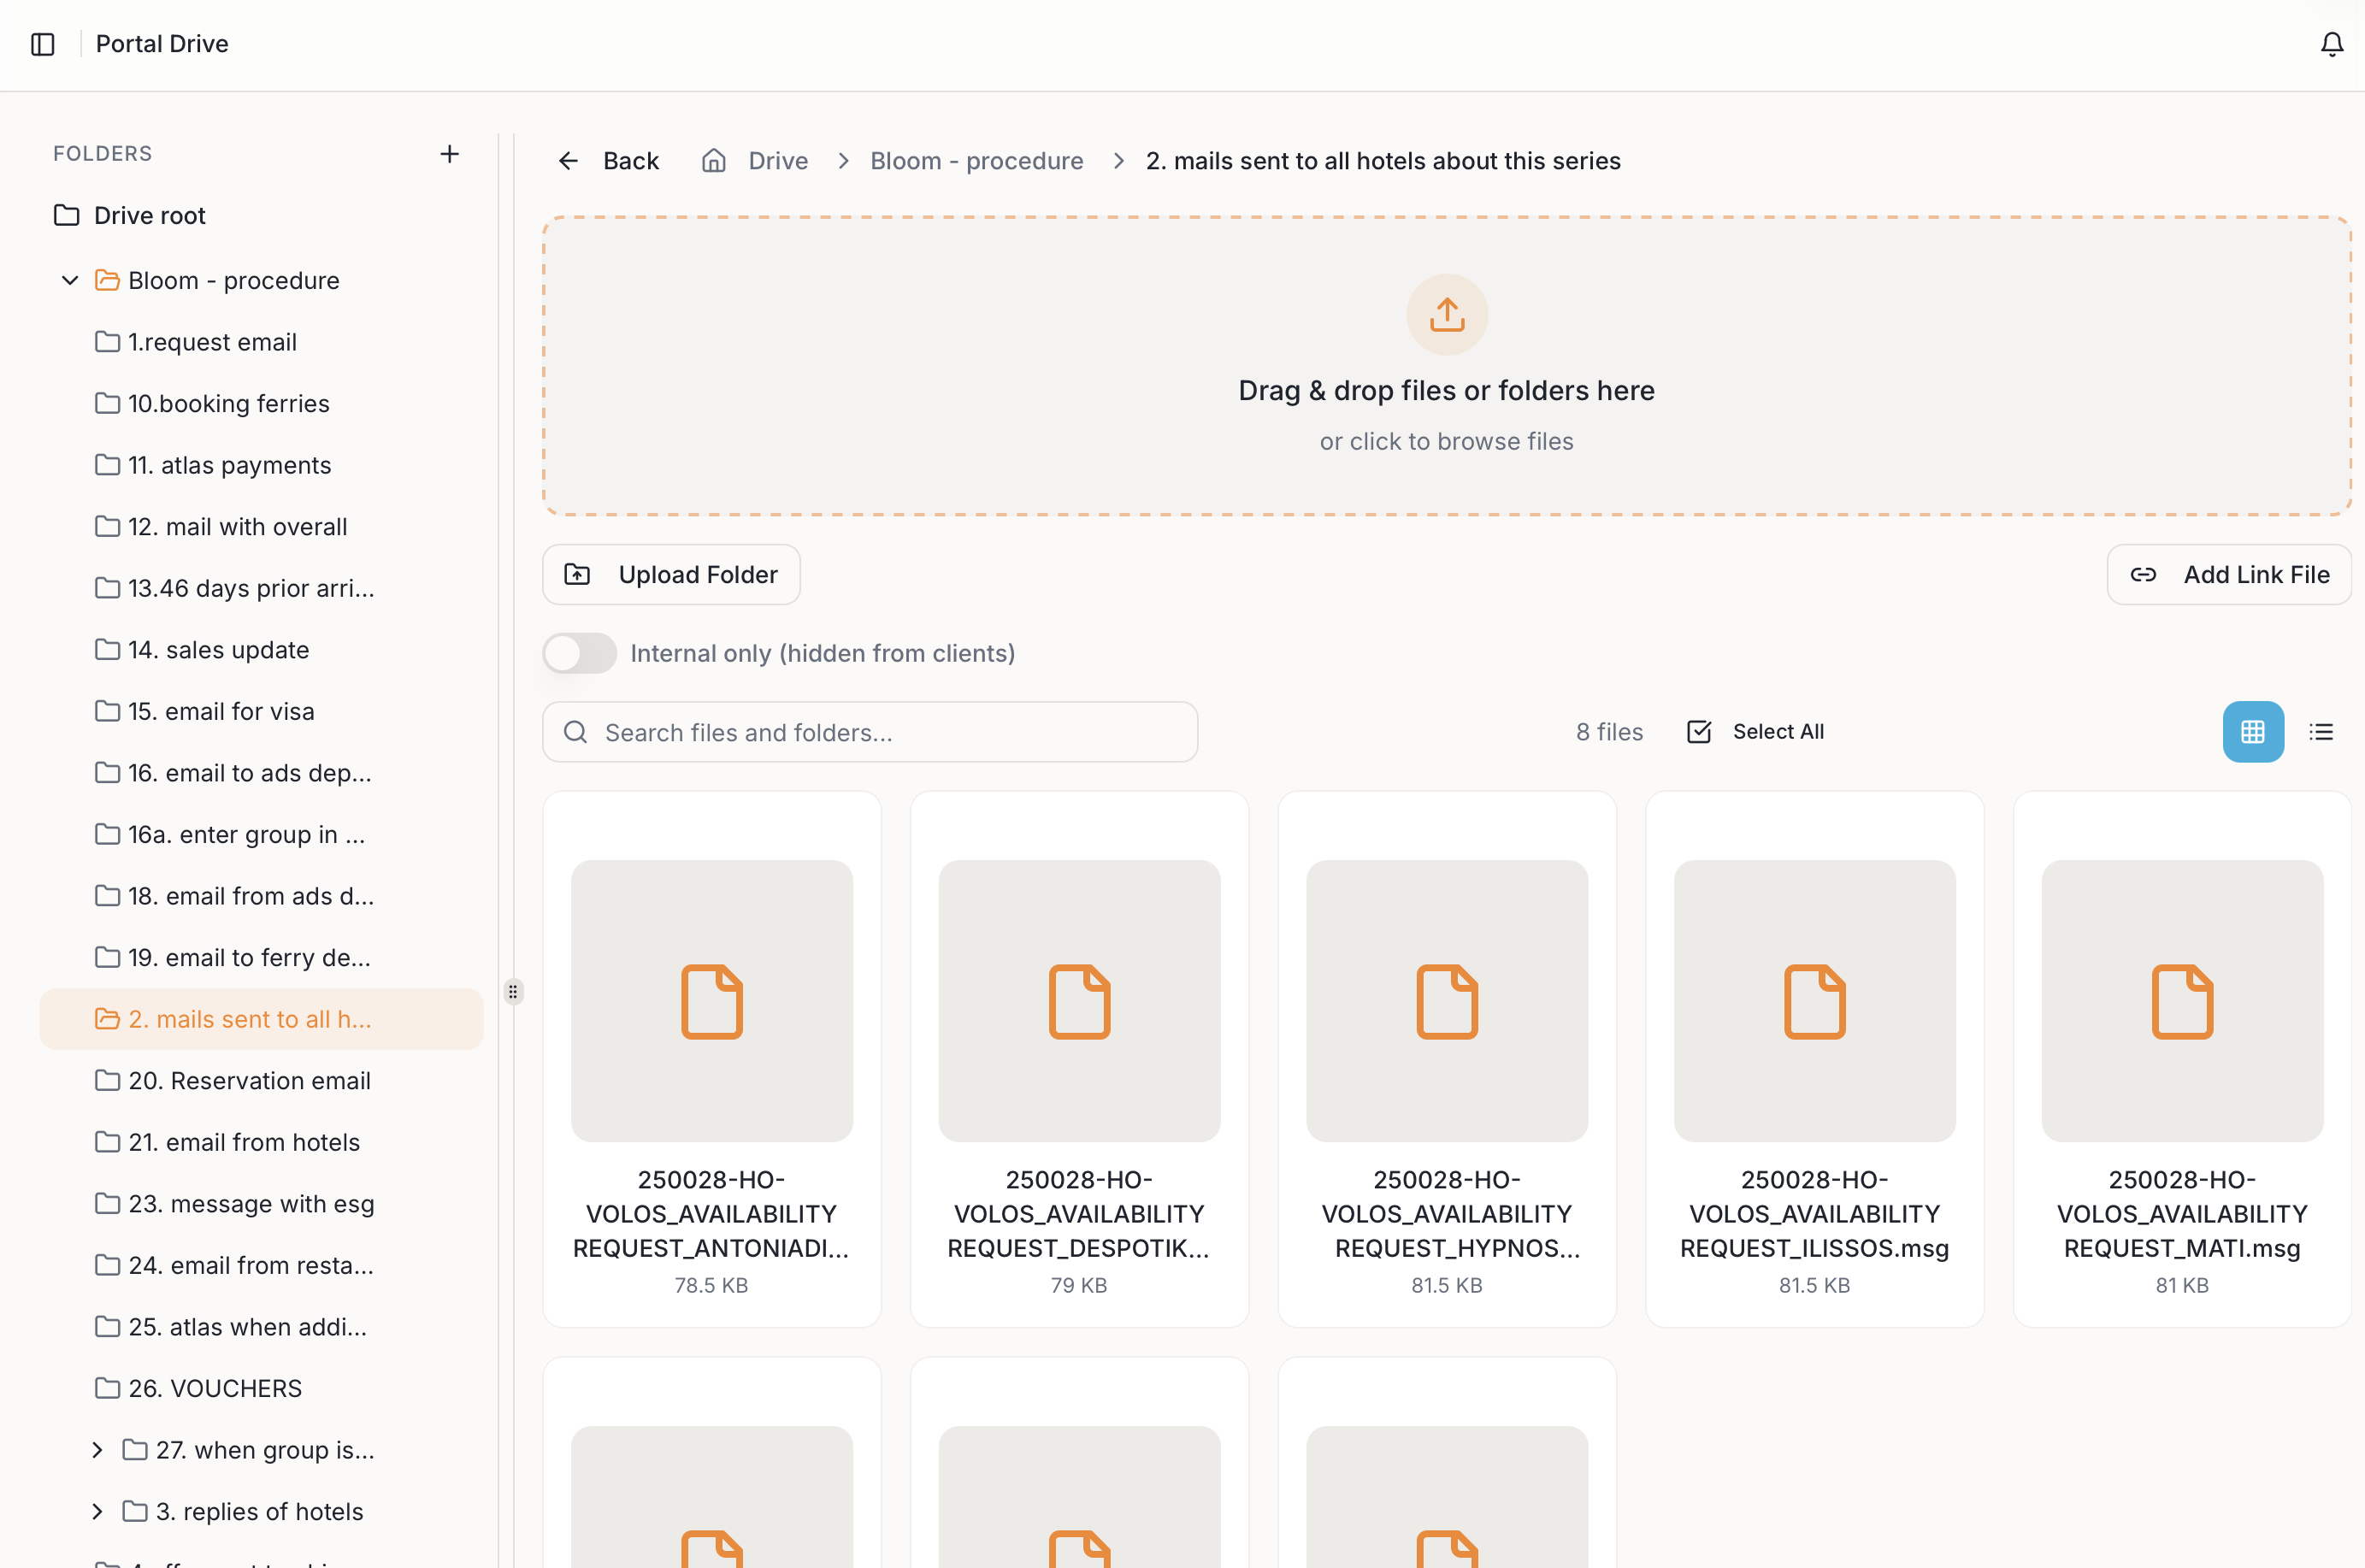Enable Internal only hidden from clients

tap(579, 652)
